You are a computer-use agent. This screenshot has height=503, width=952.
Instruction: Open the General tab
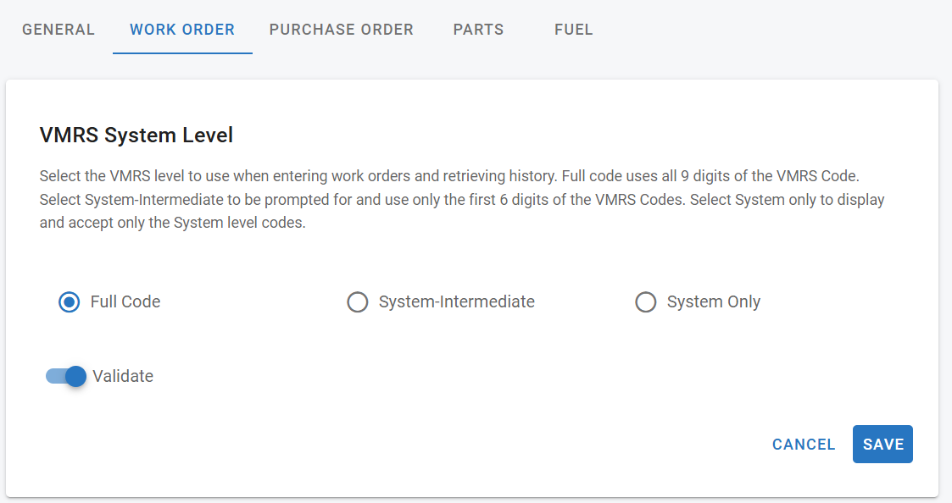tap(58, 30)
